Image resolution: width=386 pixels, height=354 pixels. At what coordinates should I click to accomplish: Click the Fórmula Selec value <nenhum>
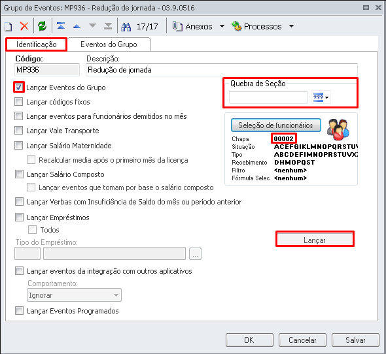pos(290,178)
